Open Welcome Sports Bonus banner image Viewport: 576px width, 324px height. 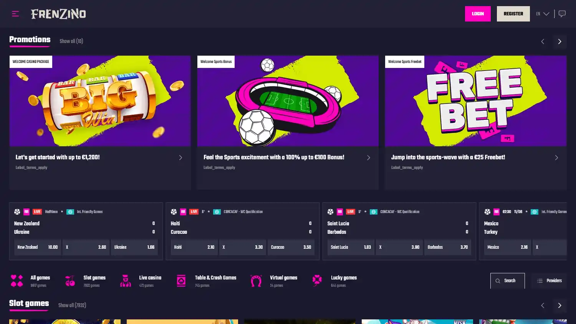(288, 101)
